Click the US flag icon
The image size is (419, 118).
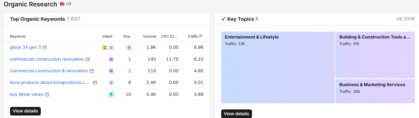tap(62, 4)
